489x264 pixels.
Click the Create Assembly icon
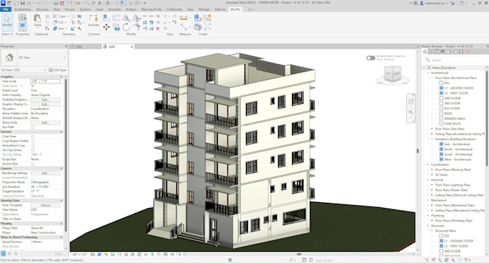click(198, 18)
